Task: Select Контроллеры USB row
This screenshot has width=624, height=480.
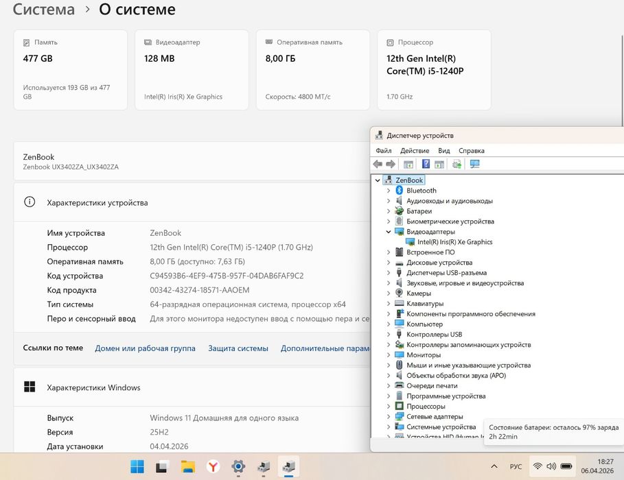Action: (x=434, y=334)
